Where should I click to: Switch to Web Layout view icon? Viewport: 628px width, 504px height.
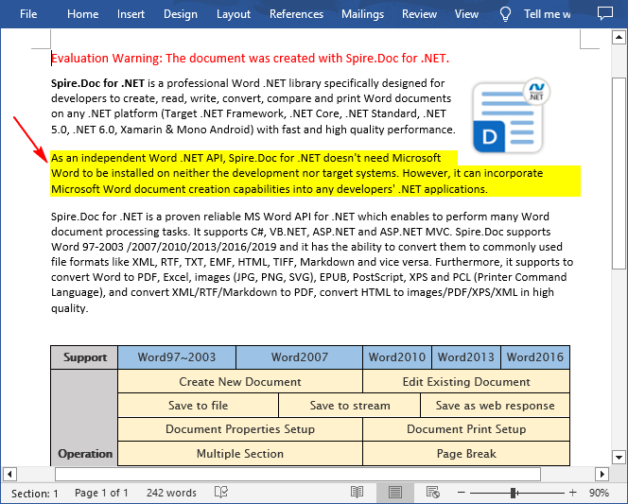[433, 493]
